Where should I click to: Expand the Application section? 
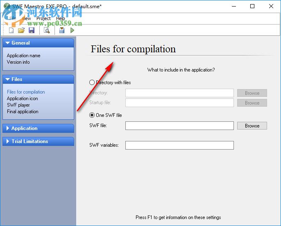click(x=38, y=128)
